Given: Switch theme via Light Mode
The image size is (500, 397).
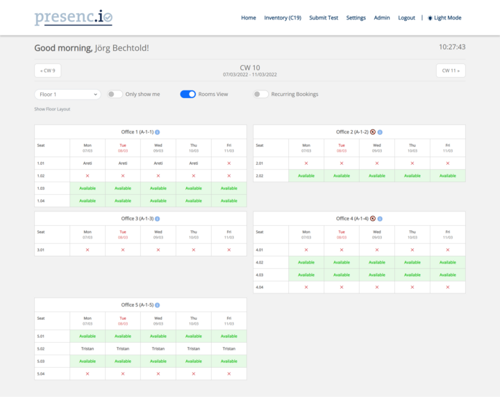Looking at the screenshot, I should (444, 18).
